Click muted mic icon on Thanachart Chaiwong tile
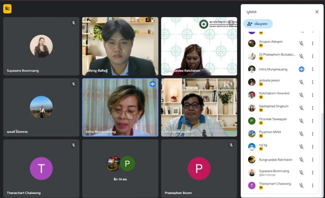Image resolution: width=325 pixels, height=198 pixels. [x=74, y=145]
